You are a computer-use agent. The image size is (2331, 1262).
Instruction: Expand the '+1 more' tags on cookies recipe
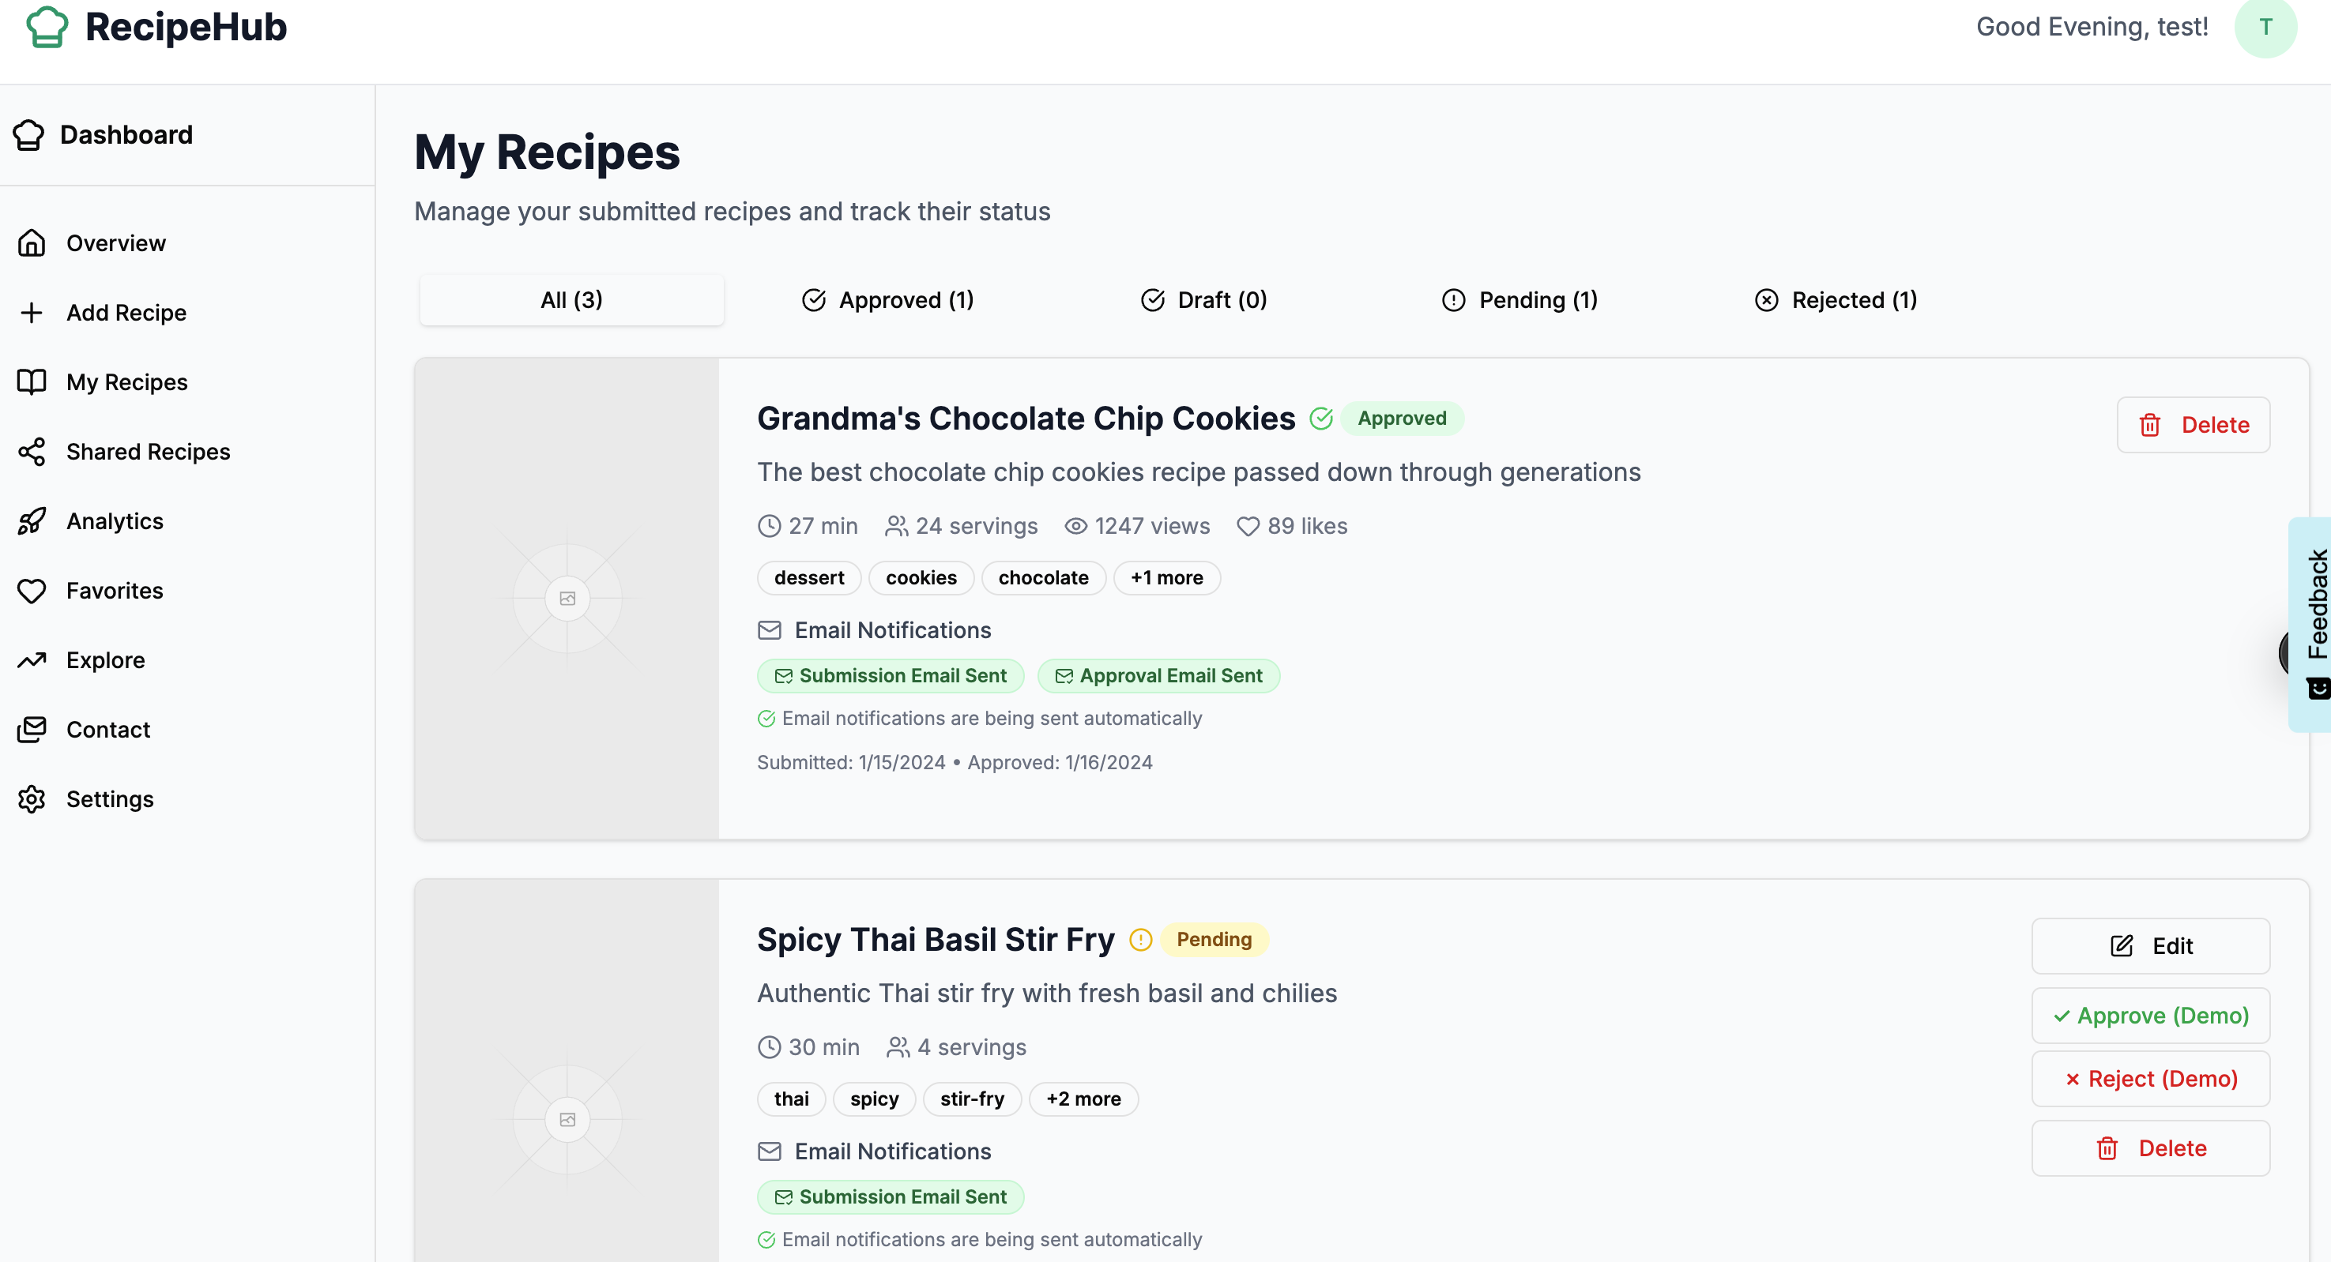[1165, 578]
